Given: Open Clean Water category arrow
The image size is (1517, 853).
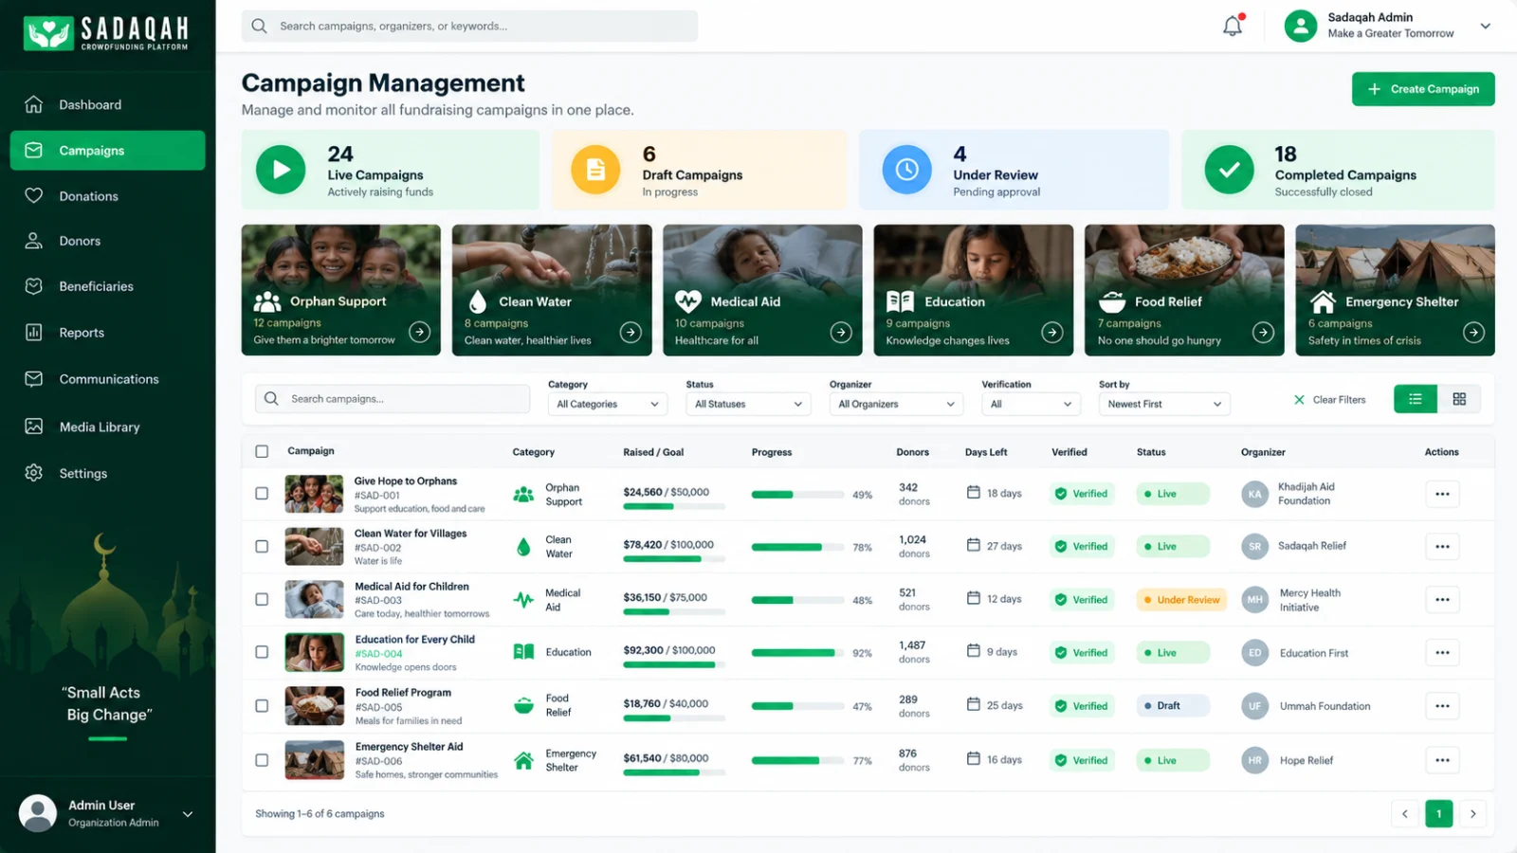Looking at the screenshot, I should coord(631,332).
